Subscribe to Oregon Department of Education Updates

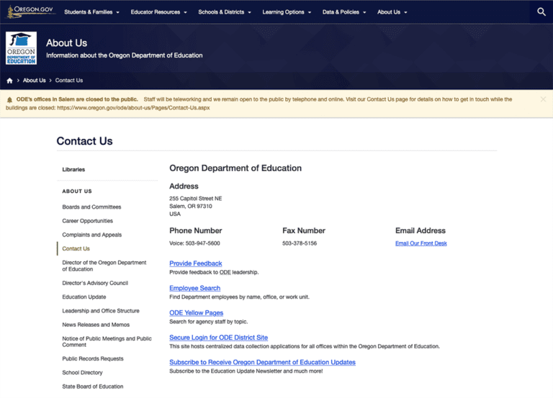(262, 362)
